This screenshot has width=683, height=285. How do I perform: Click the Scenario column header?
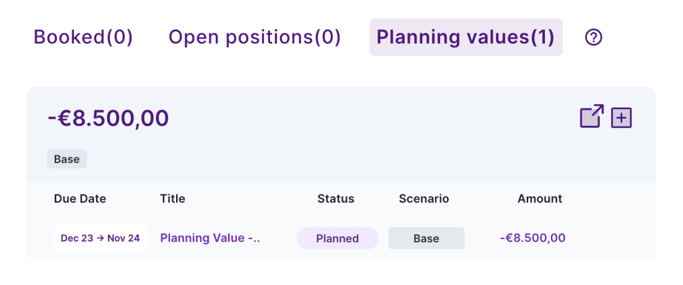pyautogui.click(x=424, y=198)
